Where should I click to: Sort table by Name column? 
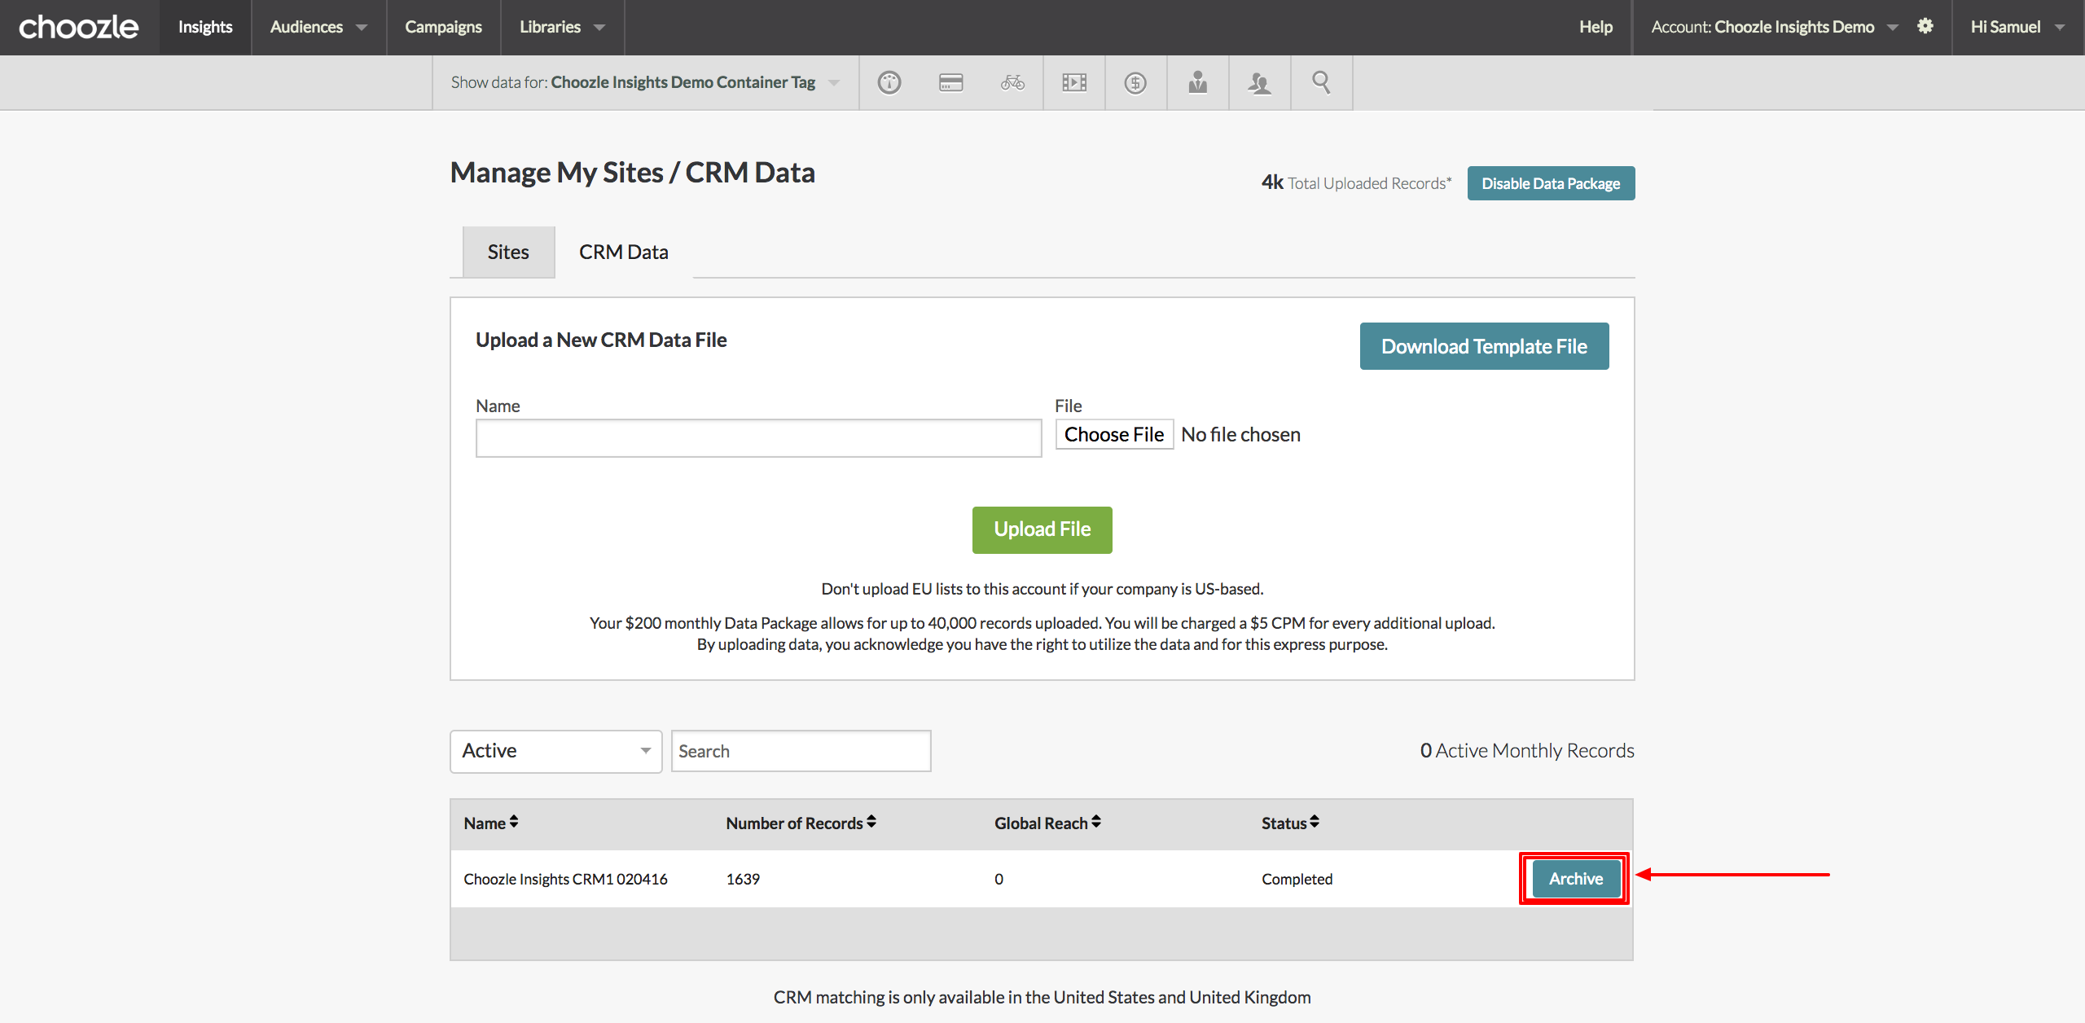click(491, 823)
